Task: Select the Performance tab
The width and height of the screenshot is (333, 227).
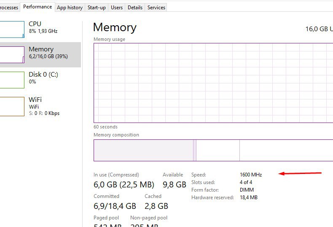Action: [38, 7]
